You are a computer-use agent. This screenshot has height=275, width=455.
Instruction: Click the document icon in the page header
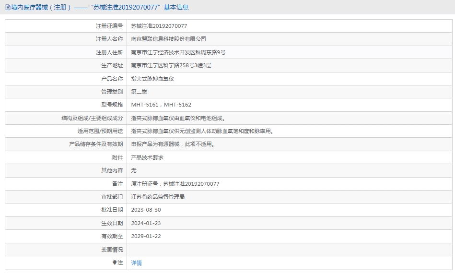[8, 7]
